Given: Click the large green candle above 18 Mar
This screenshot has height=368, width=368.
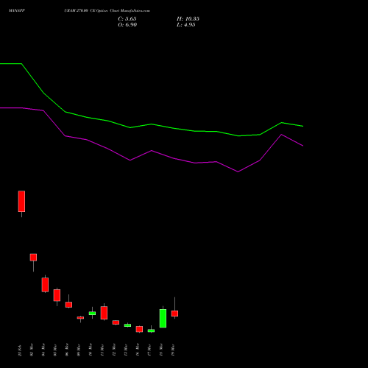Looking at the screenshot, I should 163,319.
